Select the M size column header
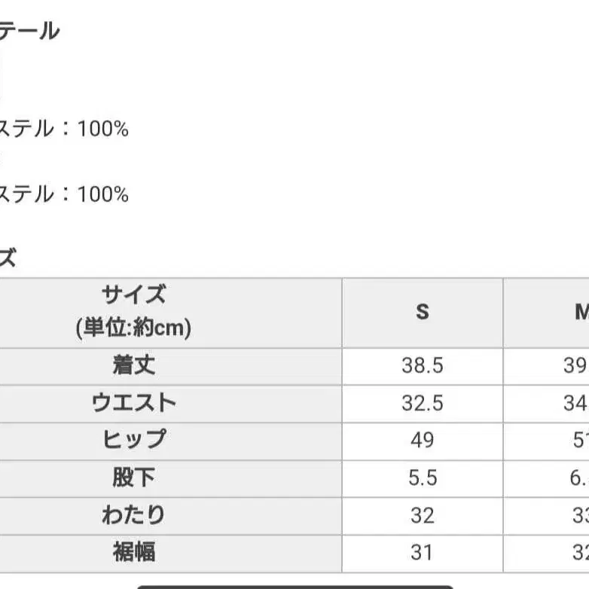This screenshot has width=589, height=589. 580,311
